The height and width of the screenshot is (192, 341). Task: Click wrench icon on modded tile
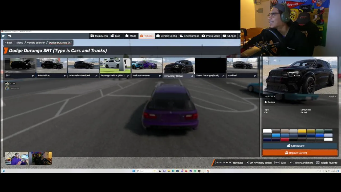coord(255,76)
